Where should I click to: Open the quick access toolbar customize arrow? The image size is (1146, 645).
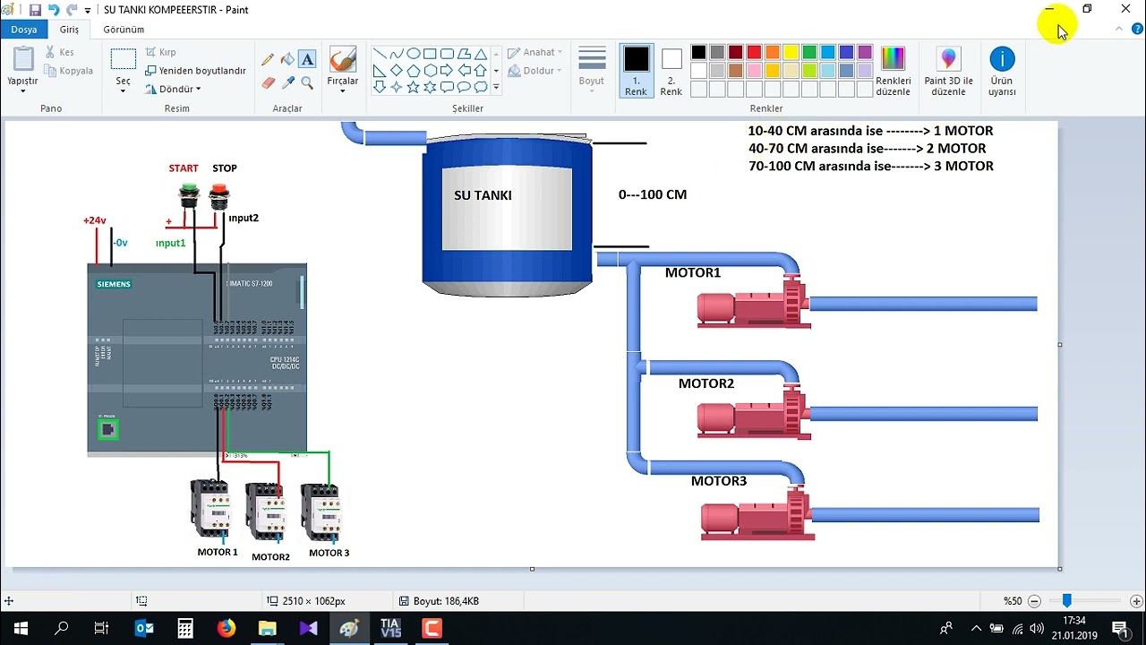point(88,11)
